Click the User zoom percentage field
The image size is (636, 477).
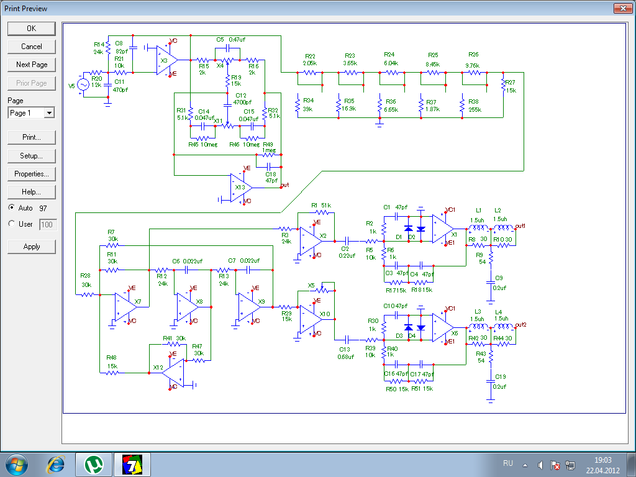[x=47, y=224]
